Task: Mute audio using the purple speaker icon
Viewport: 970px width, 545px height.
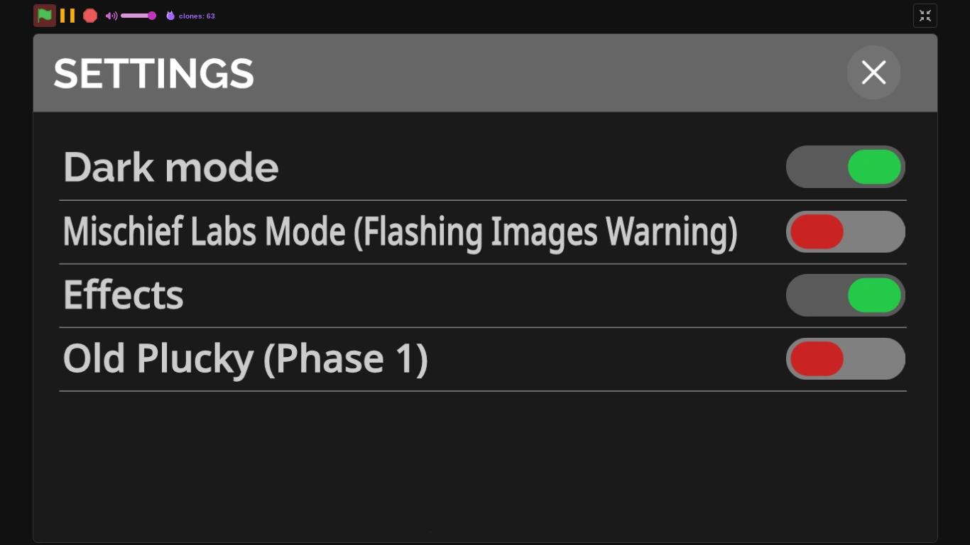Action: 111,16
